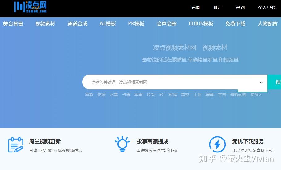Open 充值 in the top bar
The height and width of the screenshot is (170, 281).
click(195, 7)
